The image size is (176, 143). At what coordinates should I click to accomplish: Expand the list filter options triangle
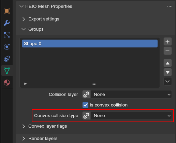(26, 84)
